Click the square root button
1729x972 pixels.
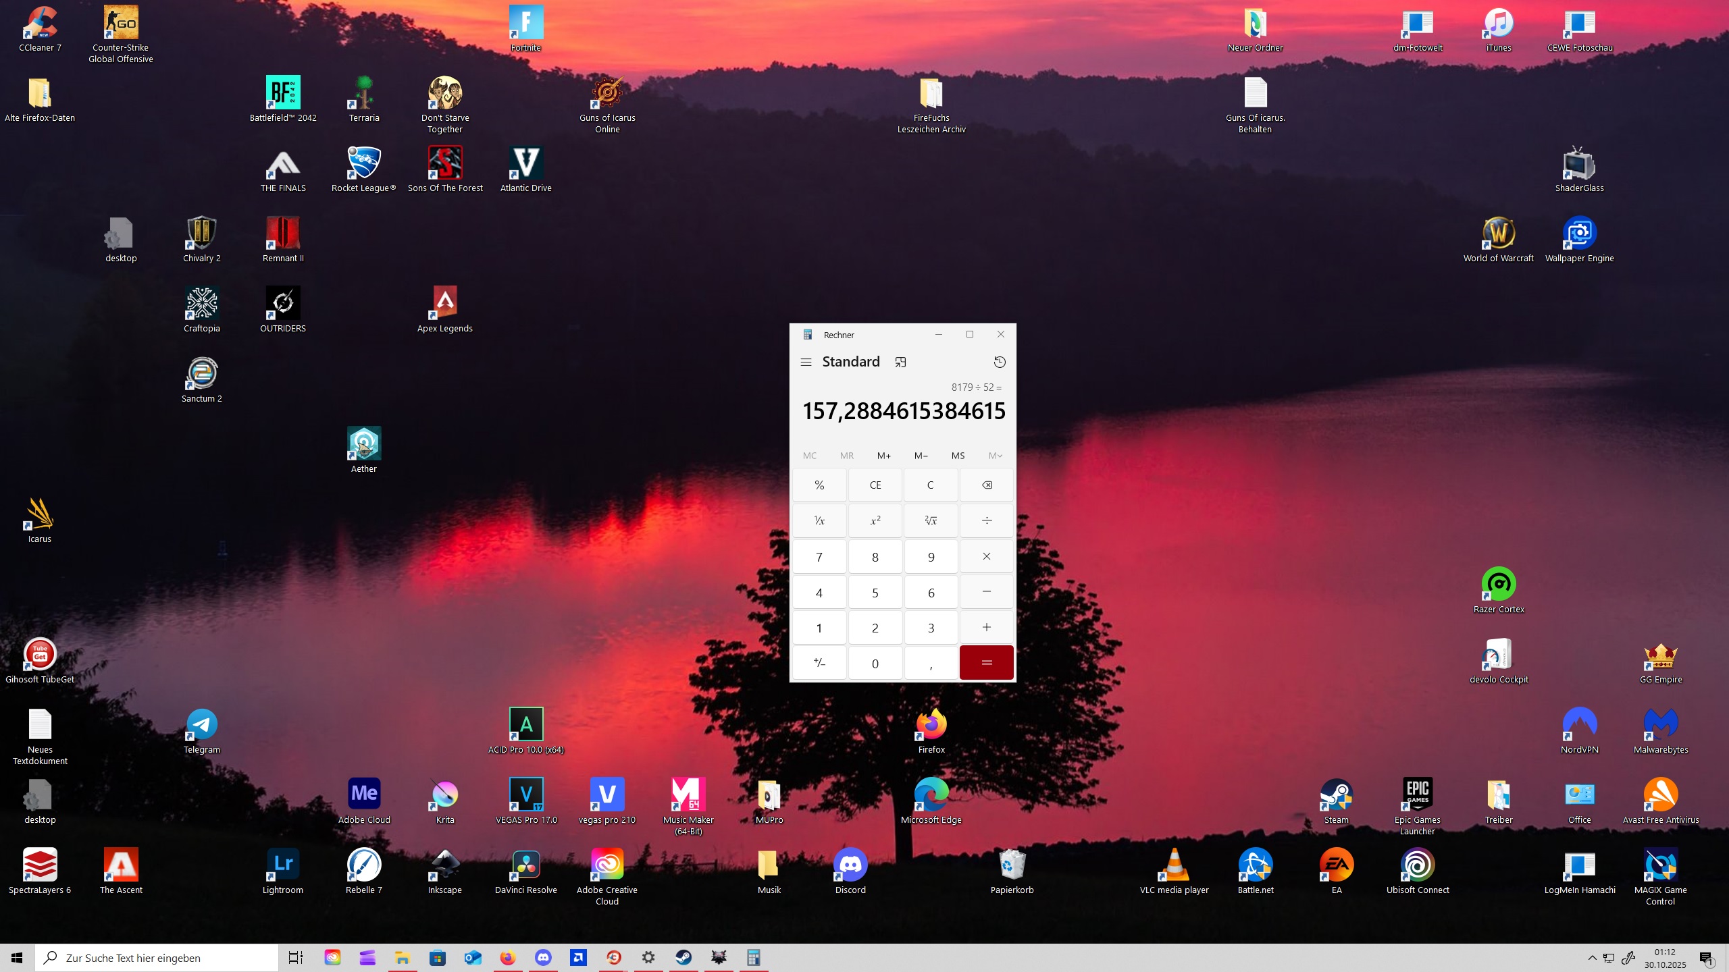[931, 520]
